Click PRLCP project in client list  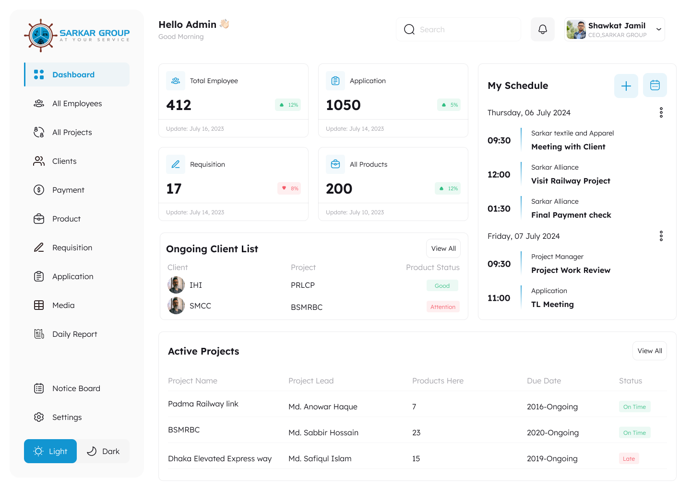click(x=303, y=285)
